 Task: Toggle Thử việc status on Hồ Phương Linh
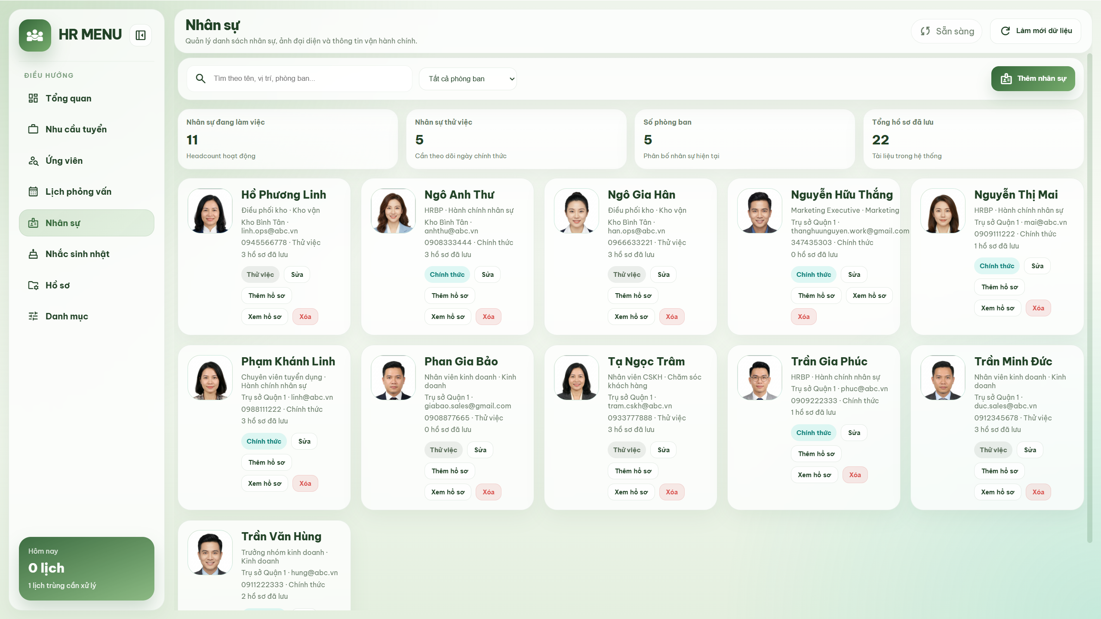coord(260,274)
